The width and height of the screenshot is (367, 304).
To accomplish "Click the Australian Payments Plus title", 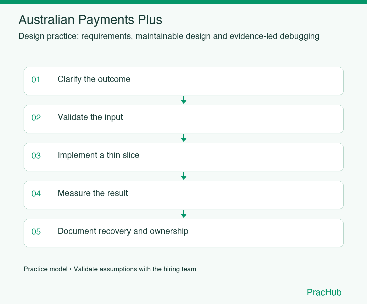I will [x=90, y=20].
